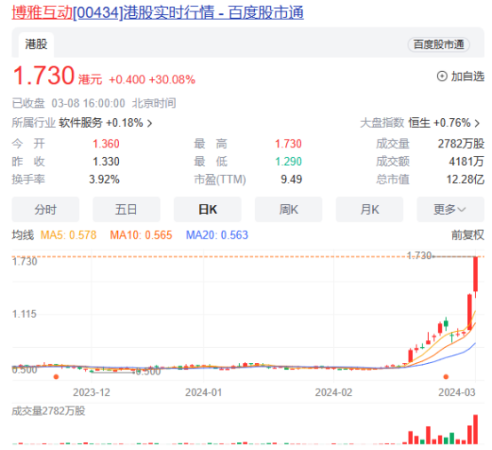Click the 昨收 value 1.330
This screenshot has height=450, width=492.
106,162
